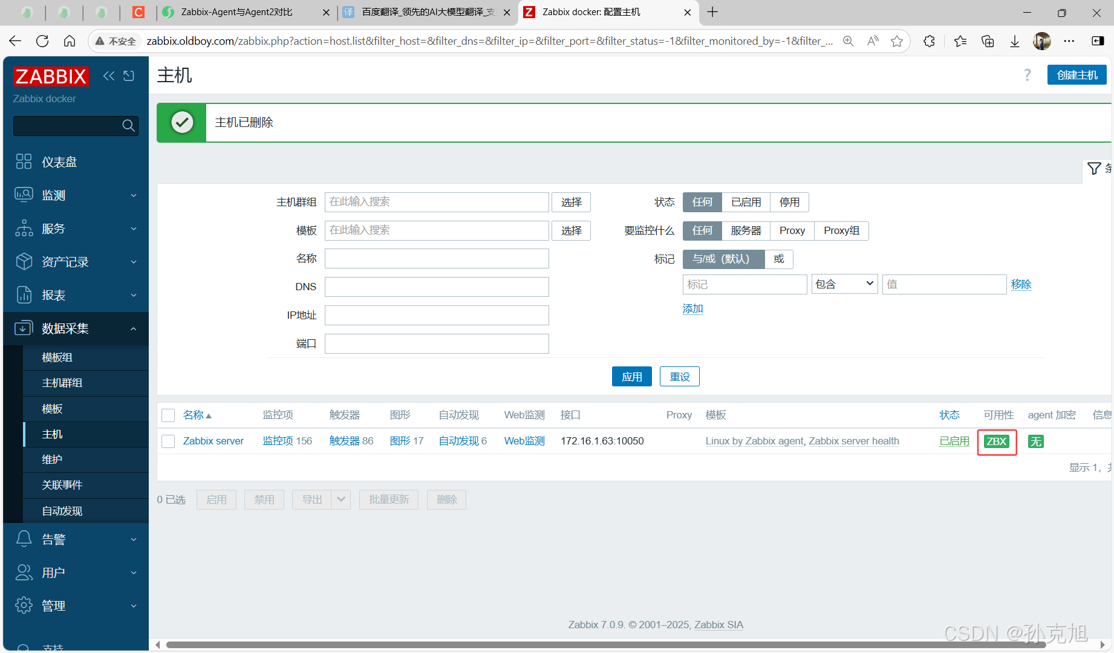Open the Zabbix server host link
Viewport: 1114px width, 653px height.
[213, 441]
